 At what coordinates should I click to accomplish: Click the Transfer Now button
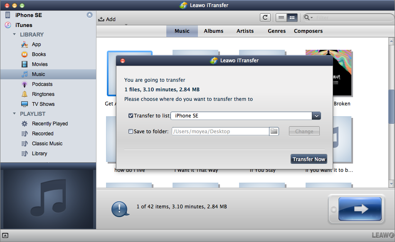point(309,159)
